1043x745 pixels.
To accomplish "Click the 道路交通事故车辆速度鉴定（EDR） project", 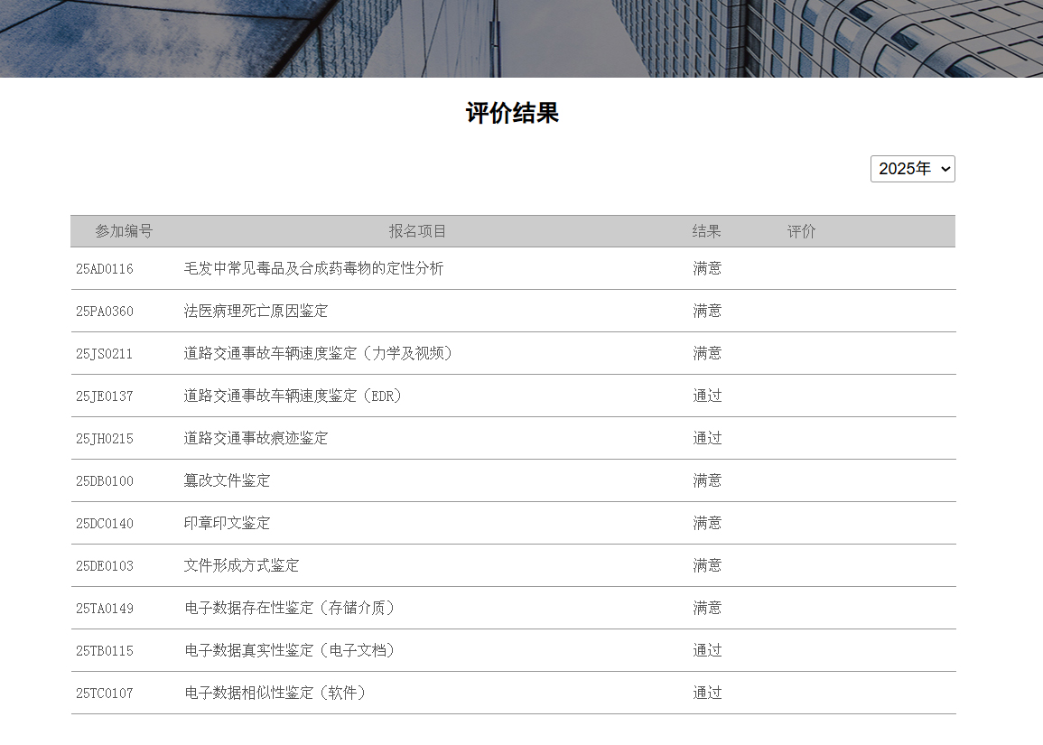I will (x=293, y=396).
